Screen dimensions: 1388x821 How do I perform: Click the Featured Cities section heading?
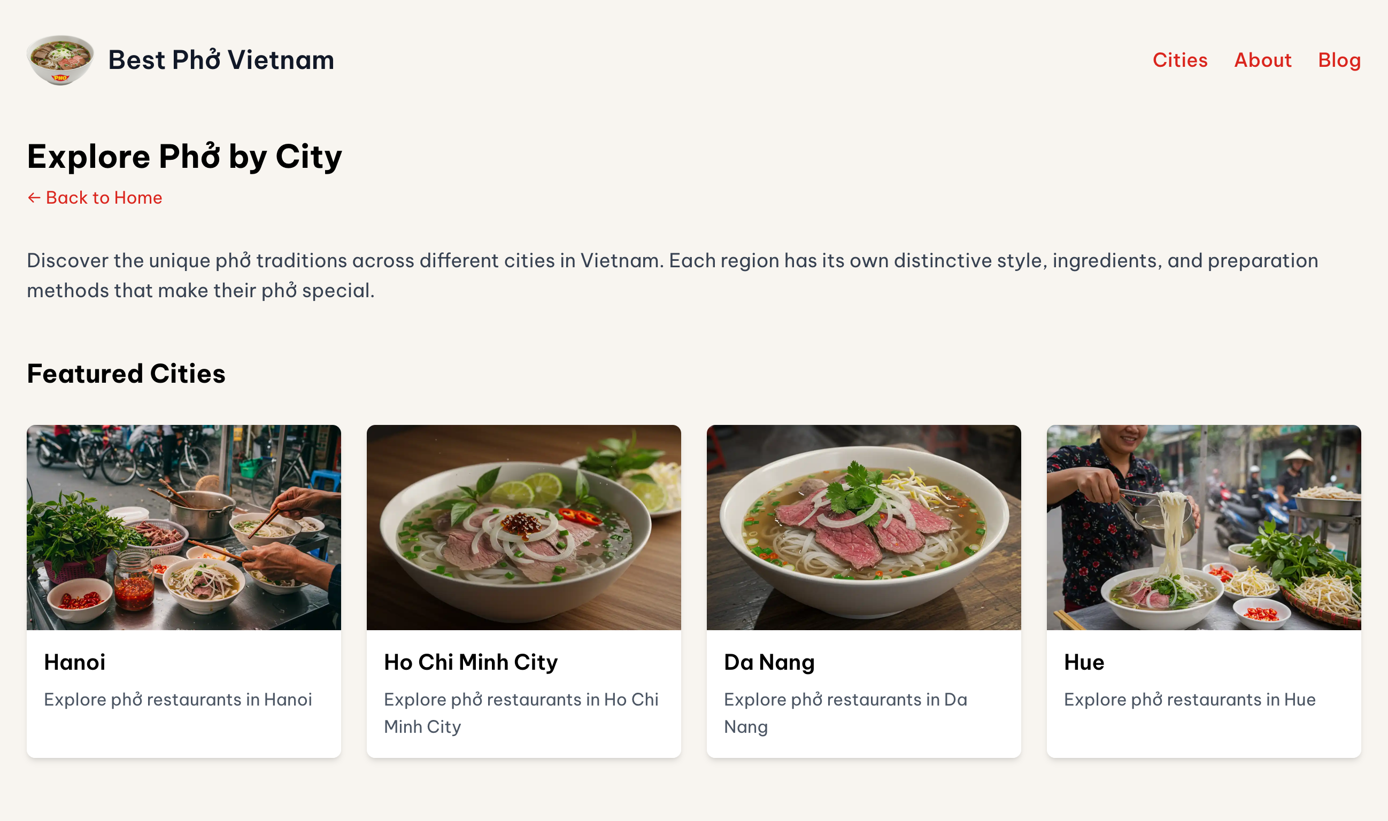coord(126,374)
